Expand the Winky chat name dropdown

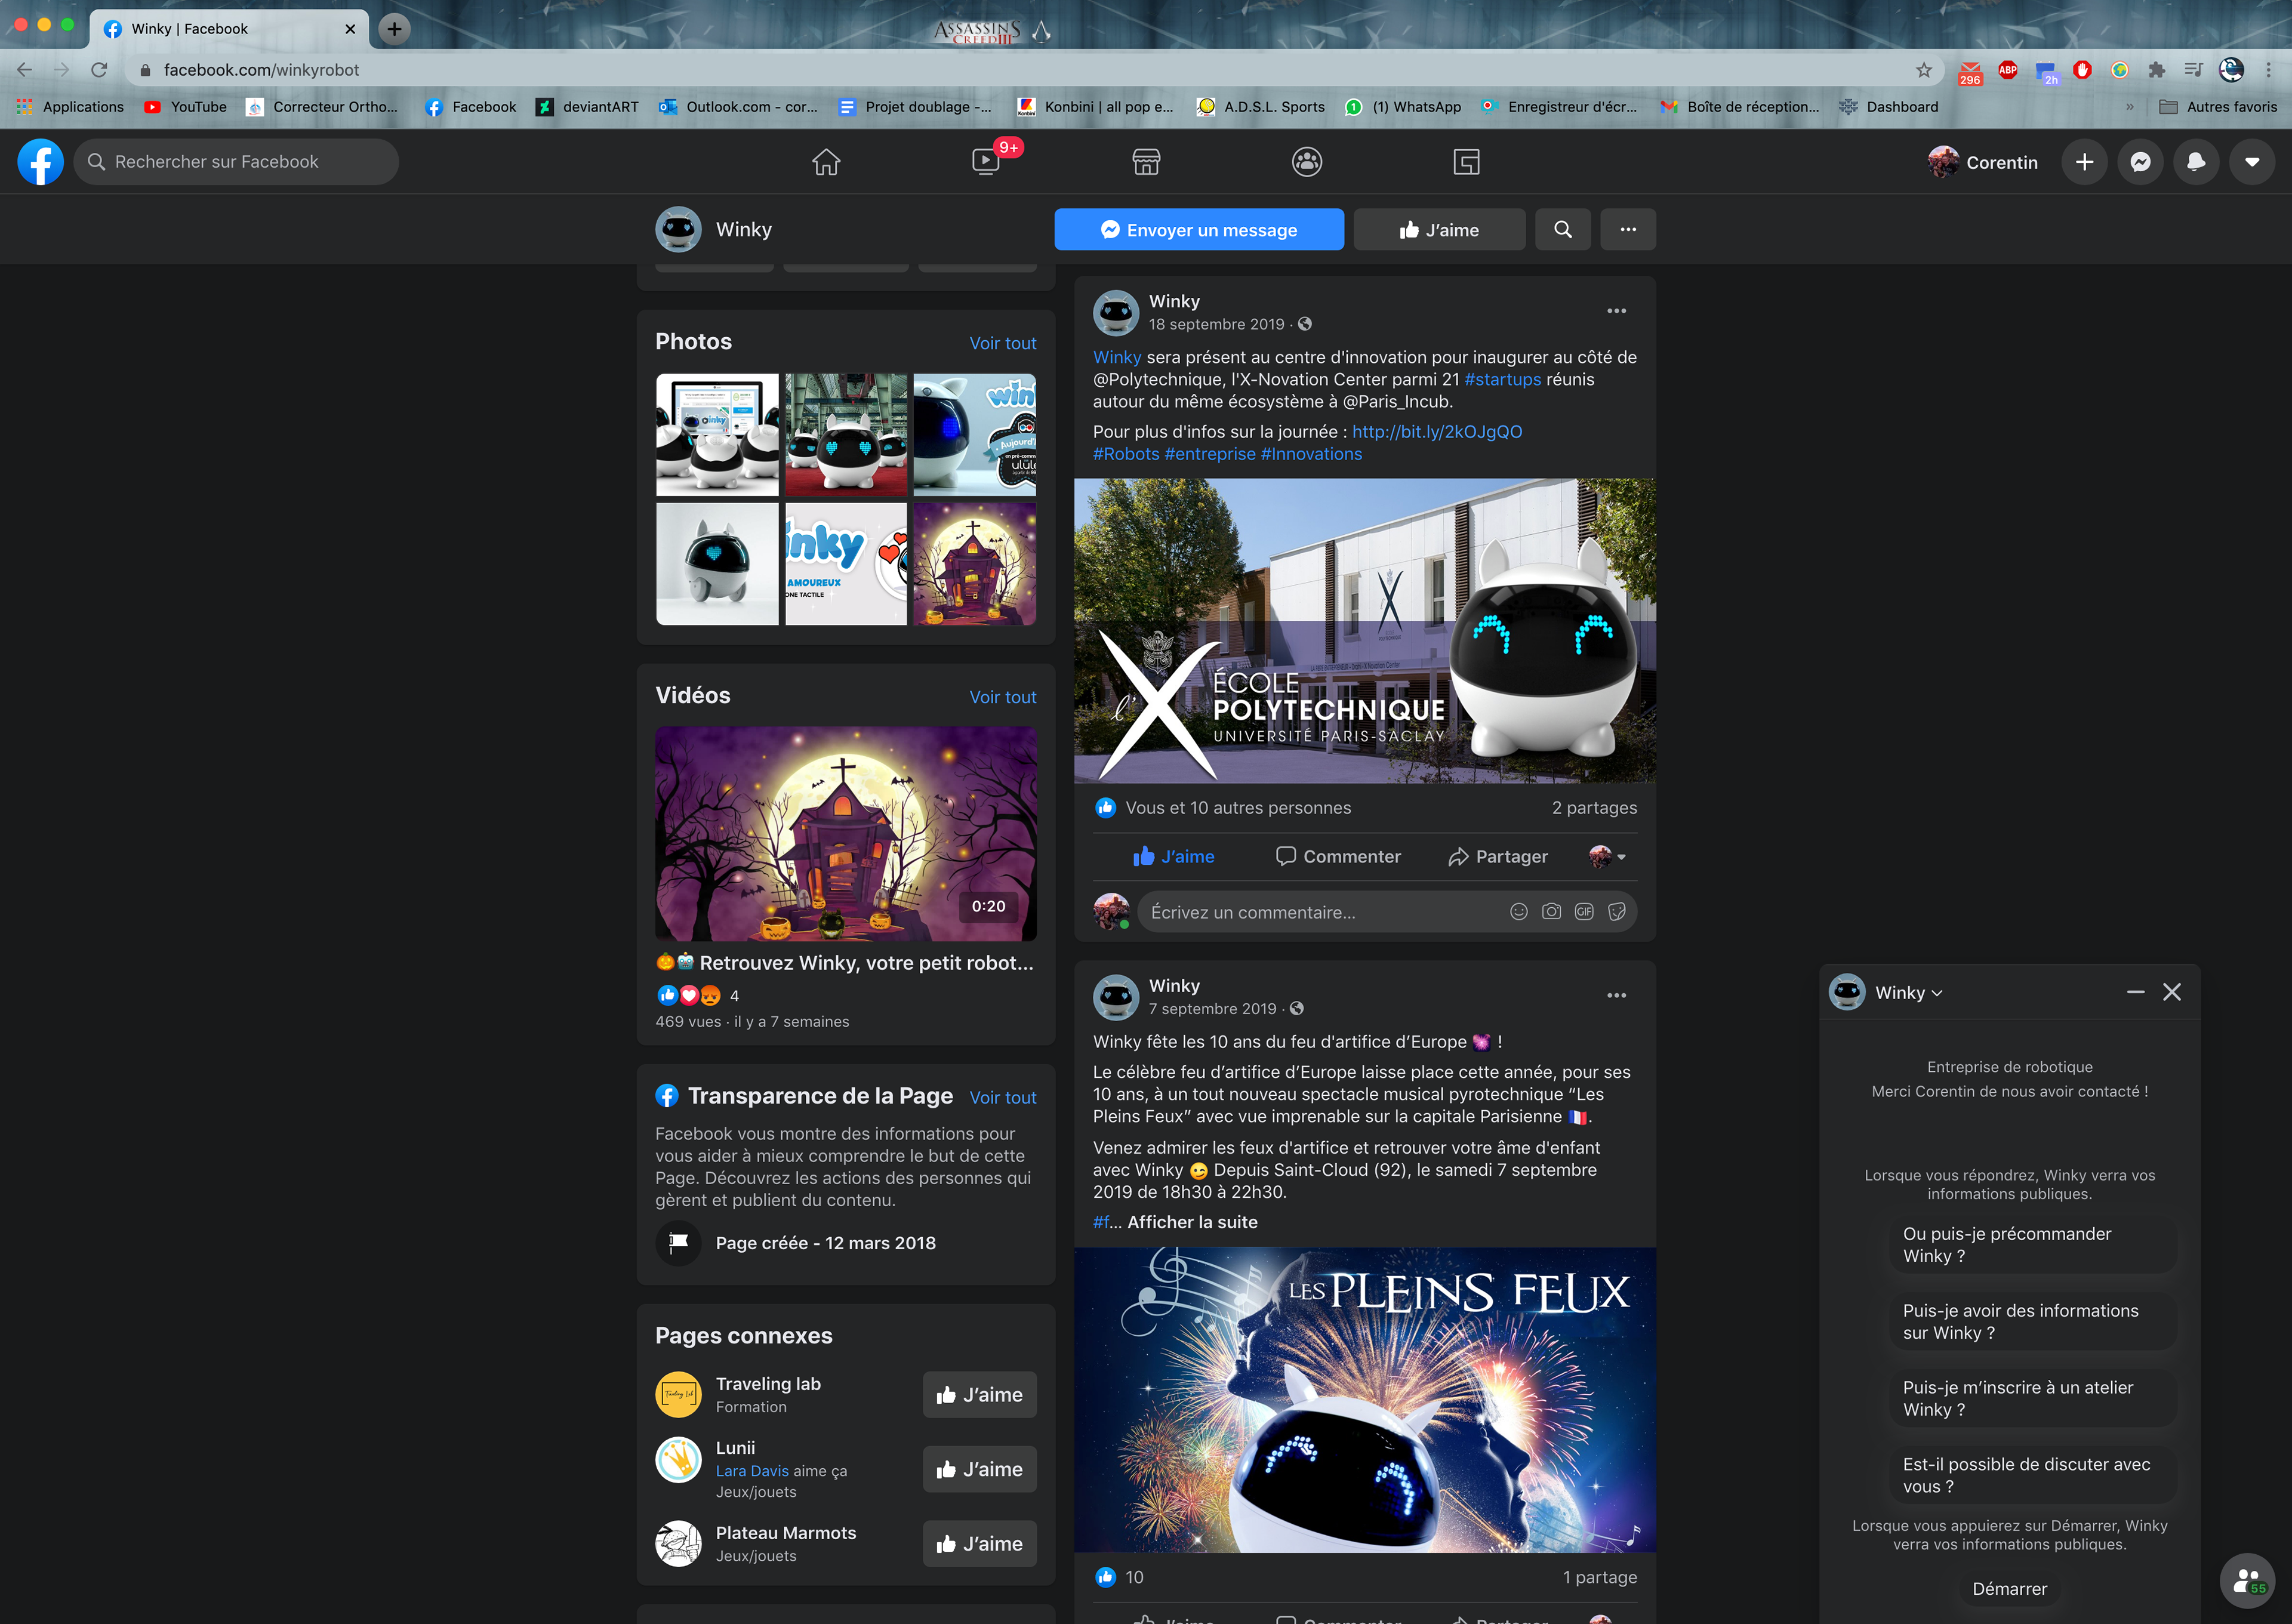point(1909,993)
